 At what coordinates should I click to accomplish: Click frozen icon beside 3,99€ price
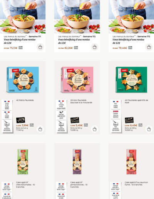pos(32,125)
